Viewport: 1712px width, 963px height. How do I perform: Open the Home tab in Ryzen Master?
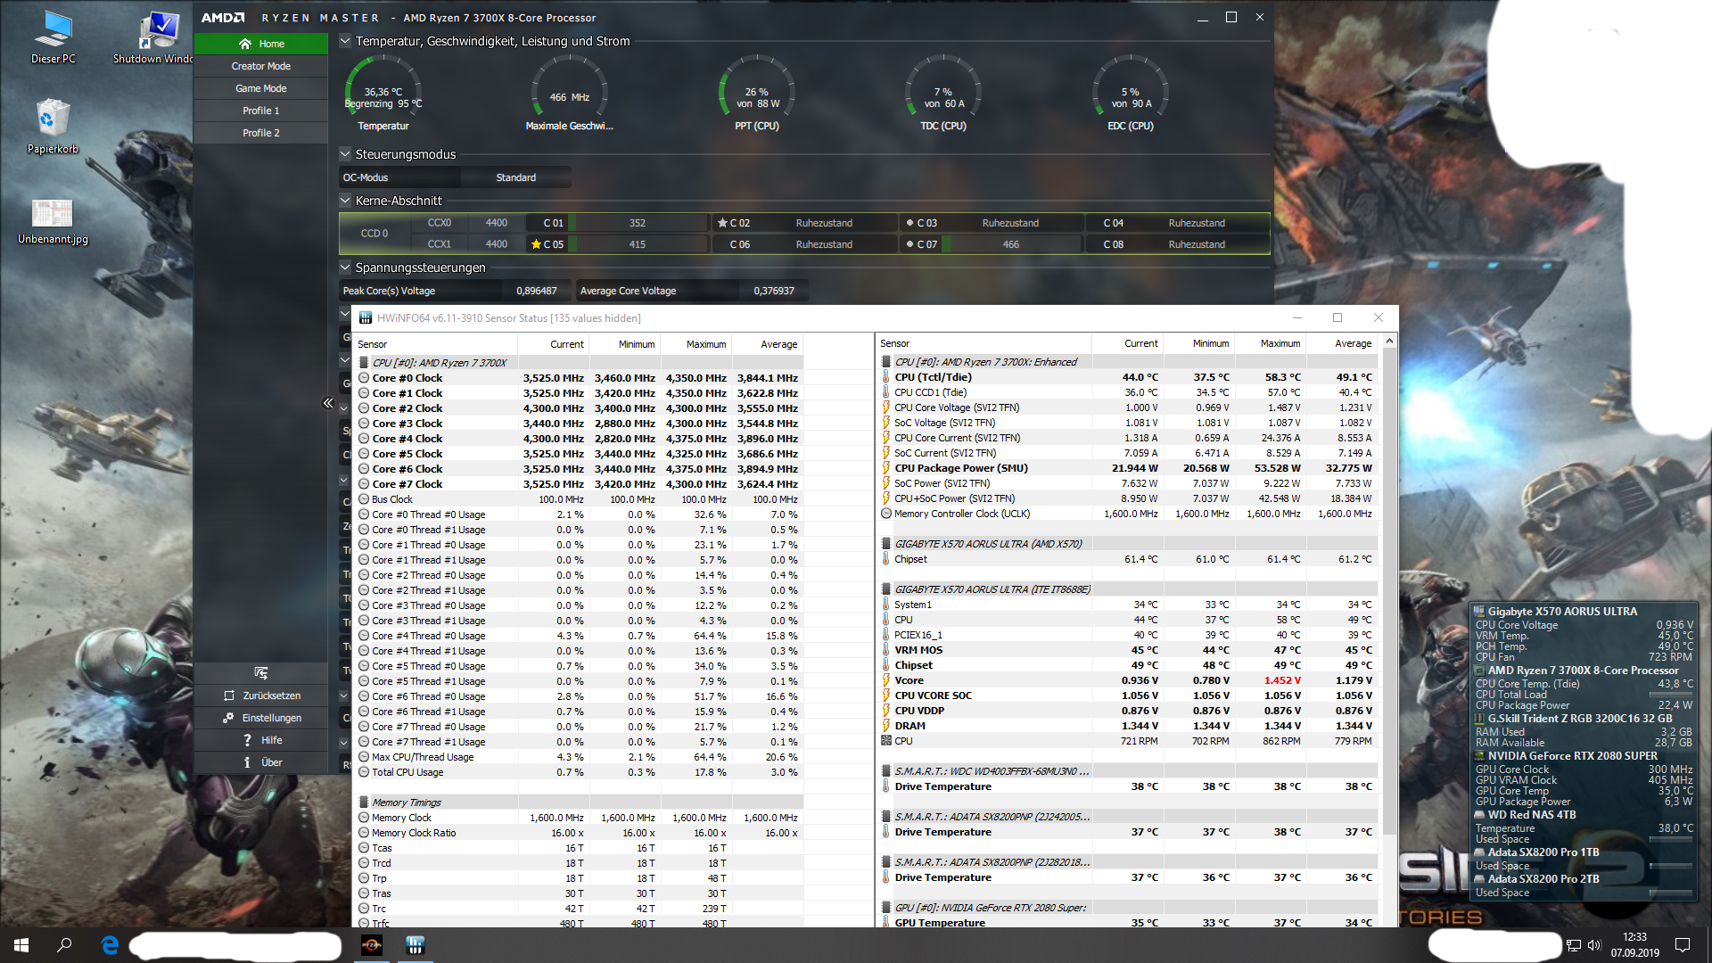[261, 44]
